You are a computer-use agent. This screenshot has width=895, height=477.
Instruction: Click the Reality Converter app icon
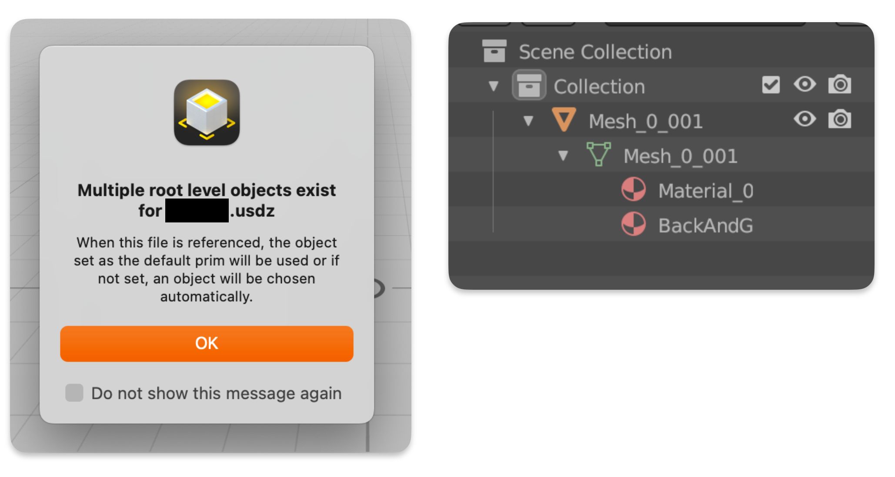pyautogui.click(x=207, y=113)
